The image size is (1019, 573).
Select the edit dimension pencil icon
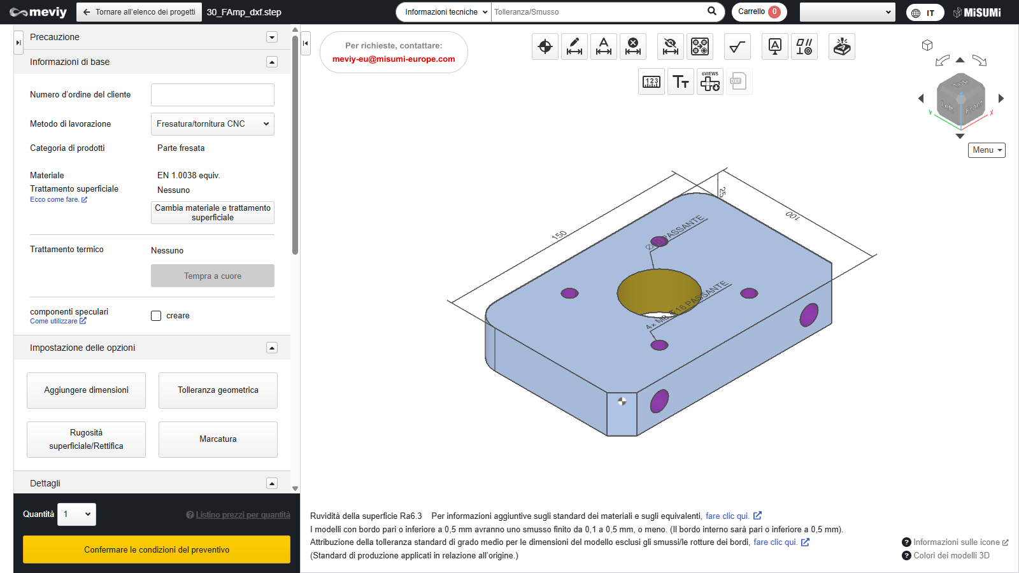pos(574,46)
